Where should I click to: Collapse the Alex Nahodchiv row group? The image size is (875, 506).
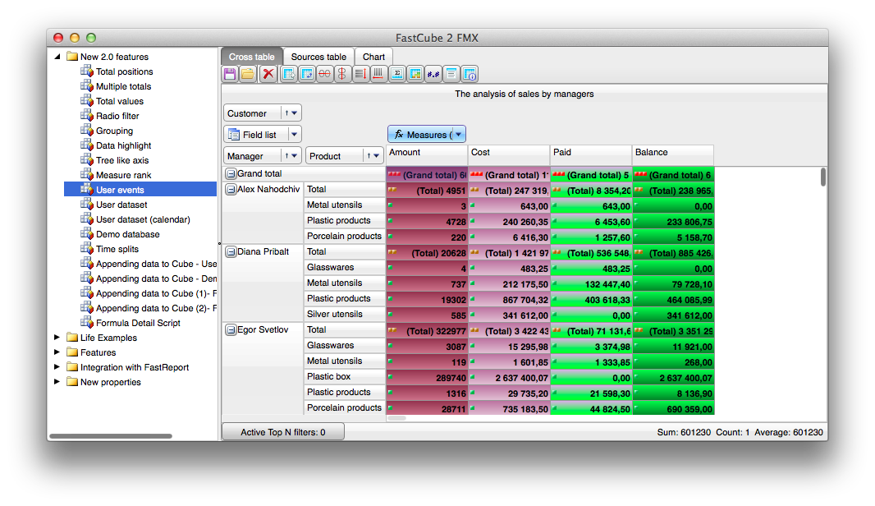coord(231,189)
